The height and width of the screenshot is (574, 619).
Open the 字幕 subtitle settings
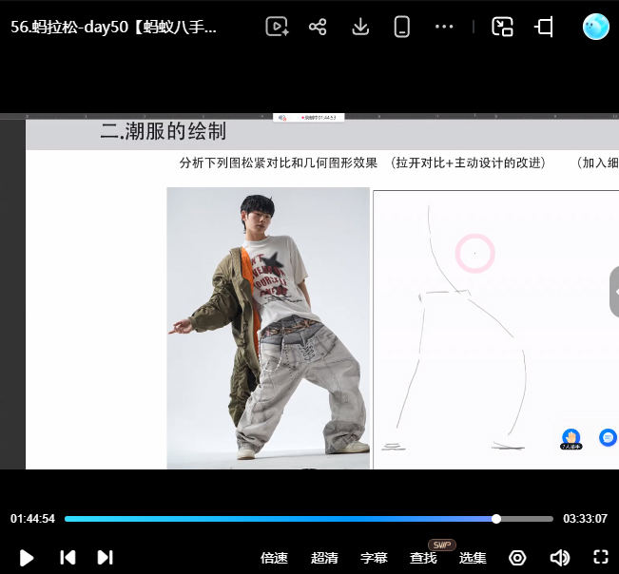tap(374, 558)
